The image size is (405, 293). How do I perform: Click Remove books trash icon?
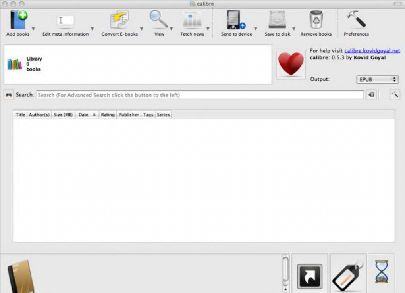[316, 19]
